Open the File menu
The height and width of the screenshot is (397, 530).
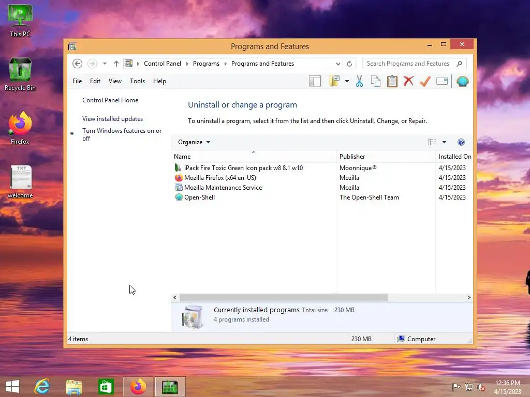click(77, 81)
